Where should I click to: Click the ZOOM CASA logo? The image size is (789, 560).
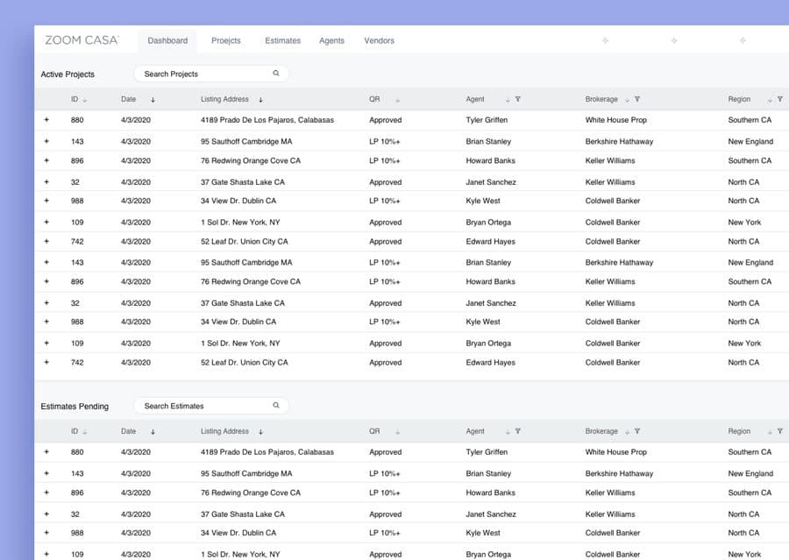tap(82, 40)
